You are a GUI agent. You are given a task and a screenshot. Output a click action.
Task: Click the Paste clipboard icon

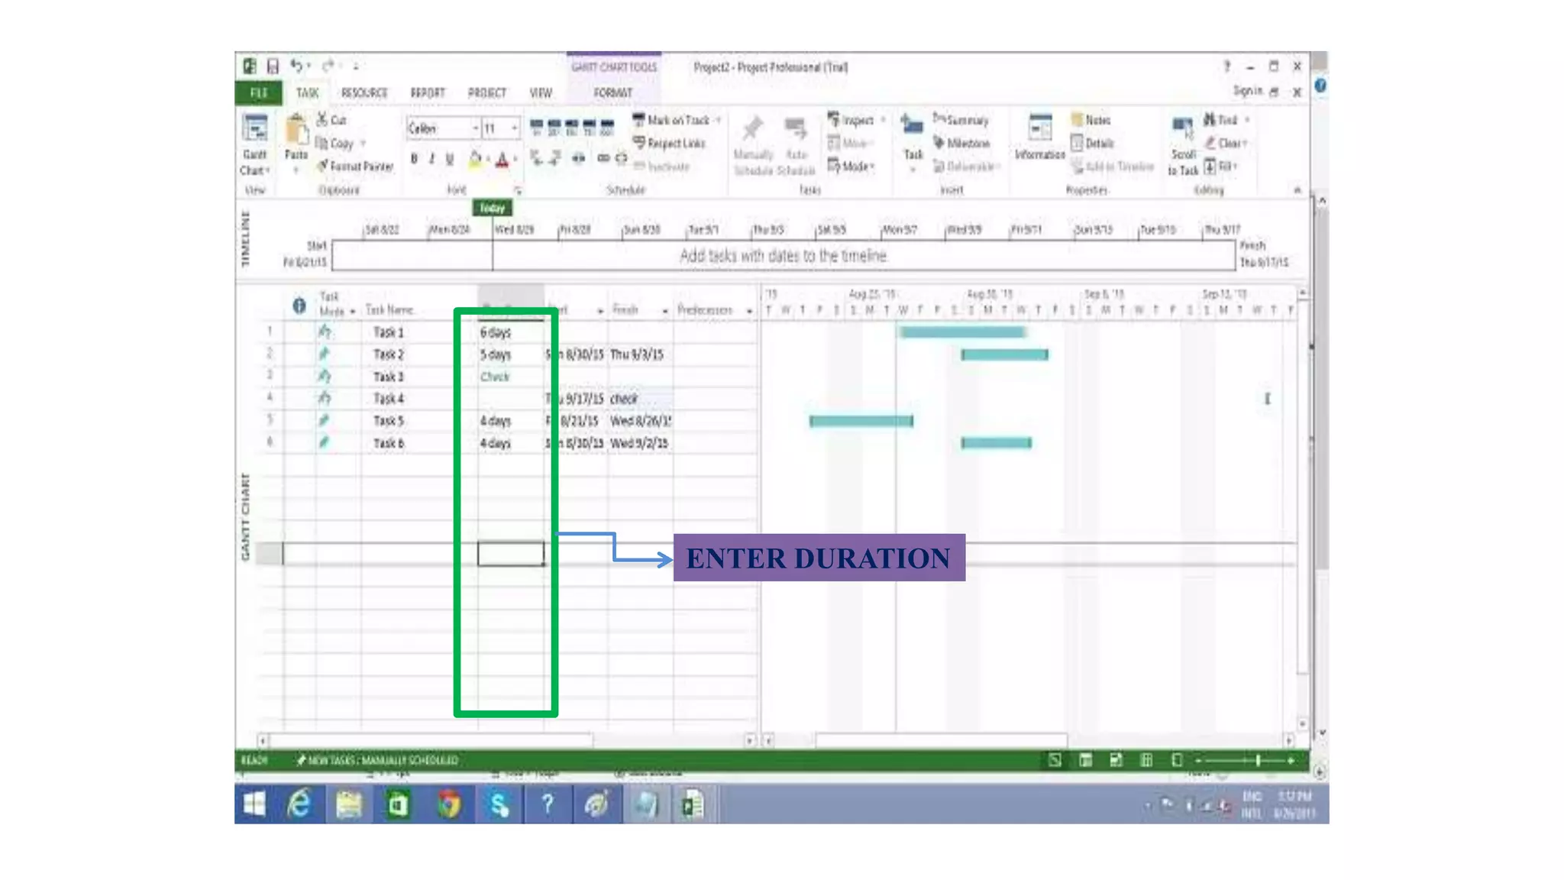296,131
